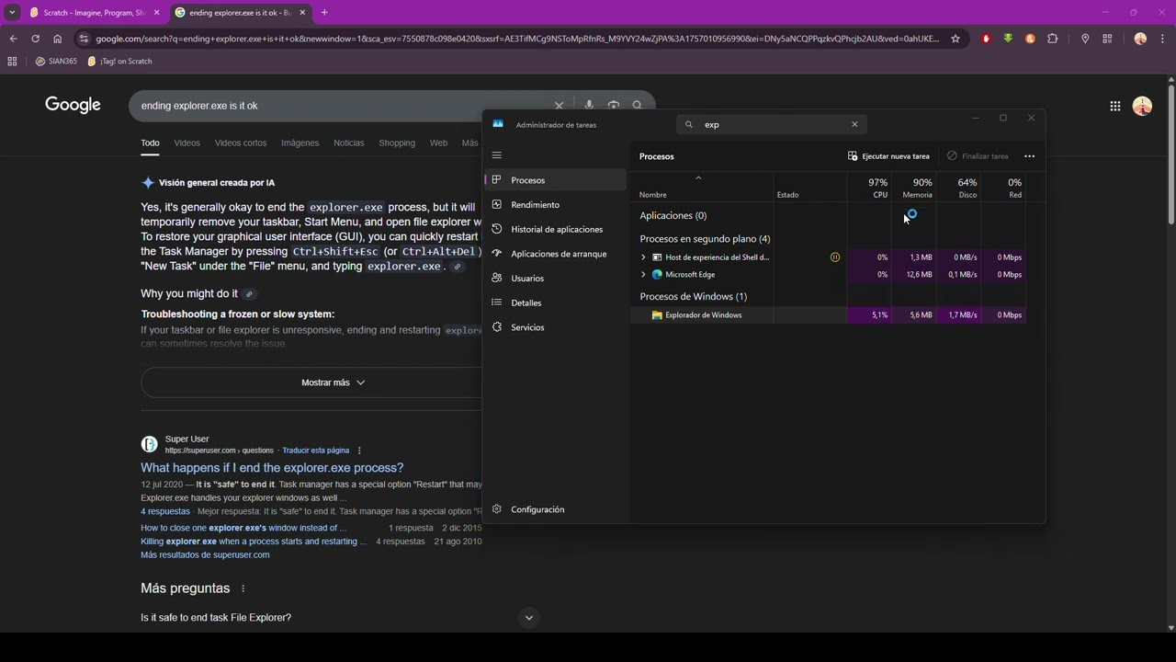Switch to Videos cortos search tab
Screen dimensions: 1176x662
pos(241,143)
